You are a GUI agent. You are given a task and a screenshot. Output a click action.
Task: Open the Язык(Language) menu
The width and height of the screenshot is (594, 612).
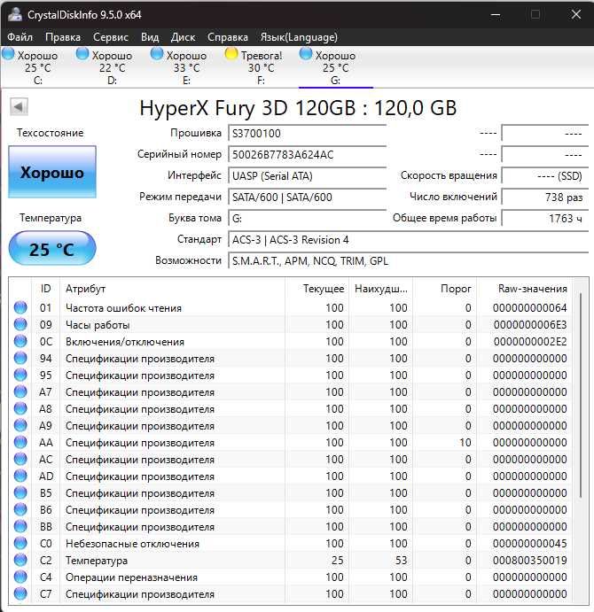[x=299, y=37]
